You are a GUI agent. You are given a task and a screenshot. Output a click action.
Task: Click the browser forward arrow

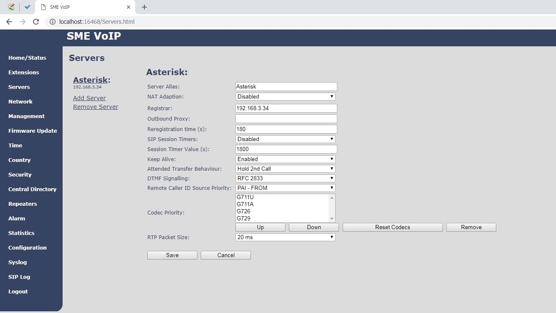click(x=23, y=22)
